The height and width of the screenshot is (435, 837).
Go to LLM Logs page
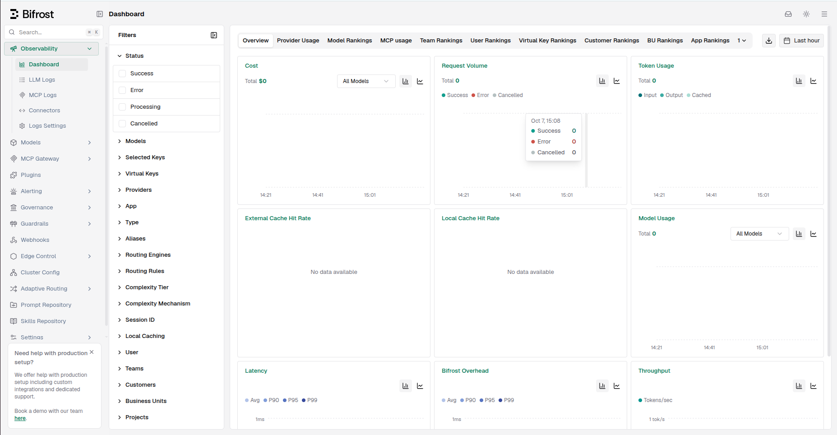point(42,80)
